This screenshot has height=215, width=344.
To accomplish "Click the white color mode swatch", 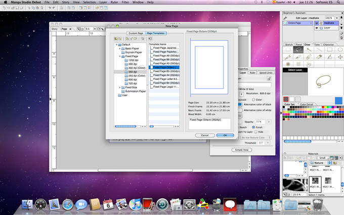I will 292,99.
